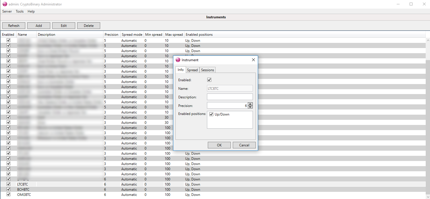Click the Instrument dialog title icon
The height and width of the screenshot is (199, 430).
point(178,60)
